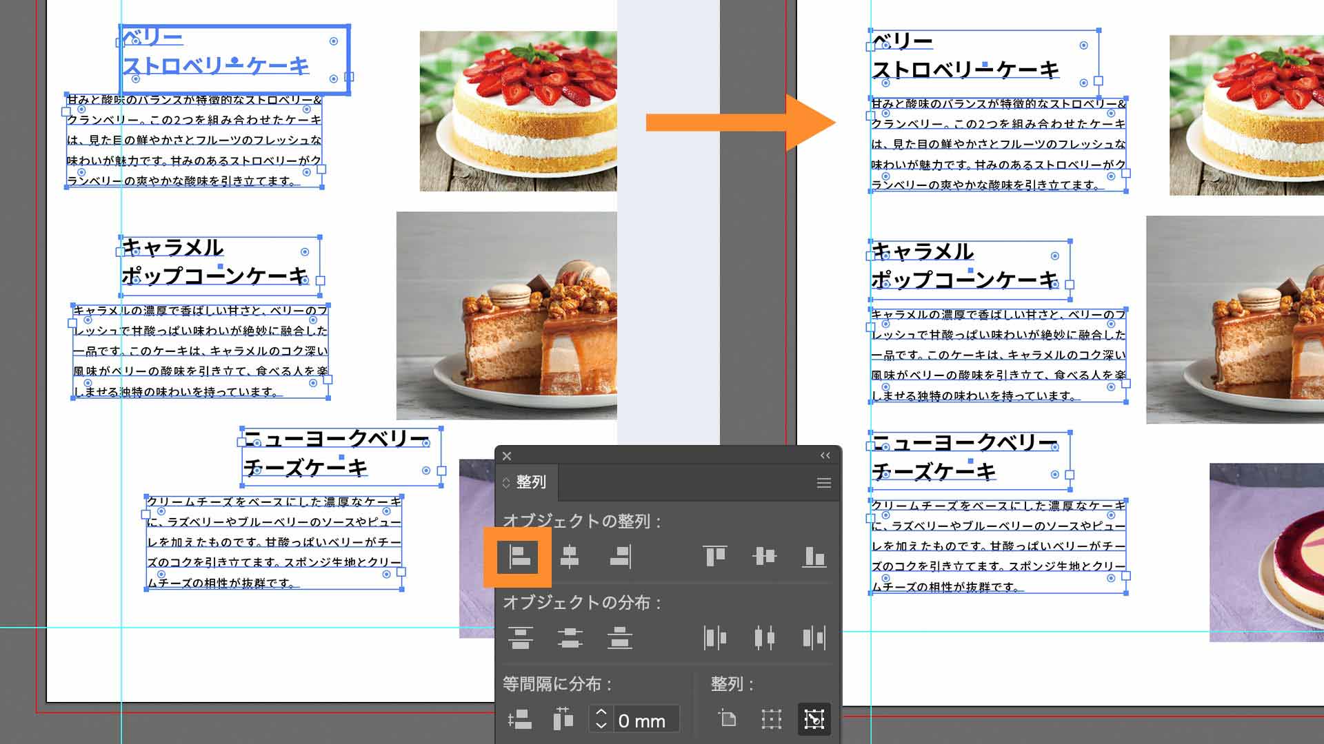Viewport: 1324px width, 744px height.
Task: Click vertical distribute top icon
Action: click(x=520, y=637)
